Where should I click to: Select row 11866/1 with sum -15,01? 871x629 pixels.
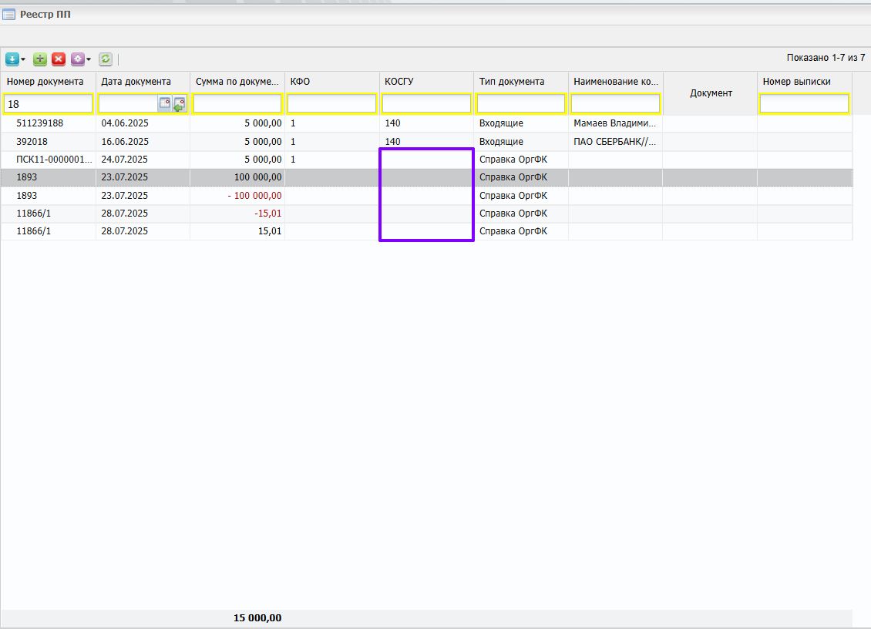(426, 214)
